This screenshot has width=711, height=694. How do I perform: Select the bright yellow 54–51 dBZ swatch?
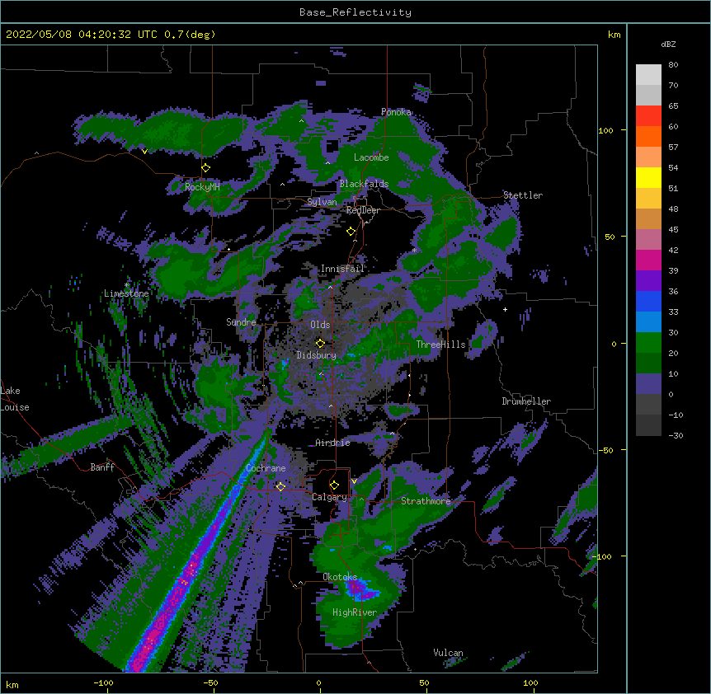tap(648, 177)
